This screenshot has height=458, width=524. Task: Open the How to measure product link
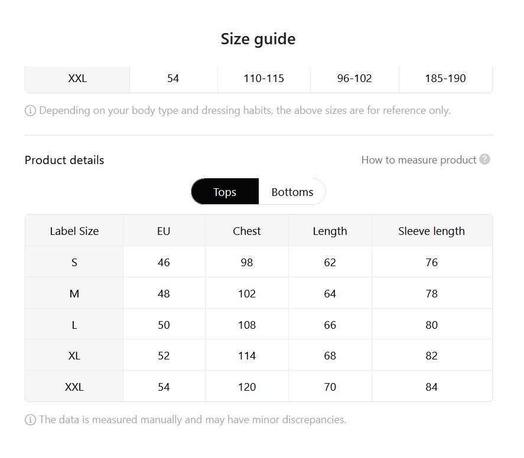tap(418, 160)
